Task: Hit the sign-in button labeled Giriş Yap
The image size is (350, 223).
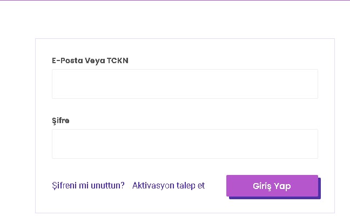Action: pos(272,186)
